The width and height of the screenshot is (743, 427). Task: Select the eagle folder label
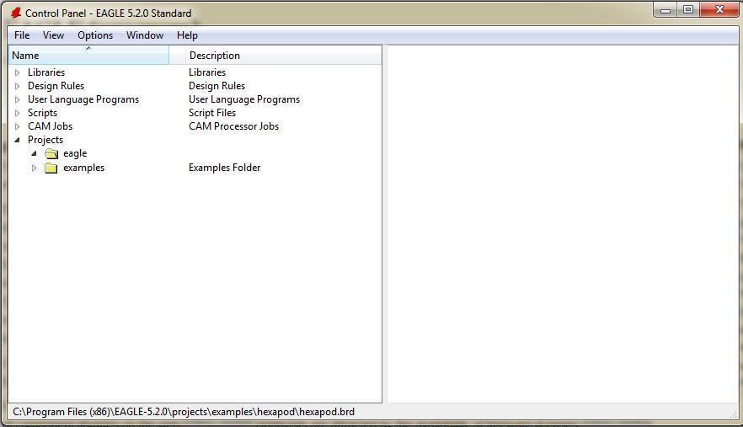(x=75, y=153)
